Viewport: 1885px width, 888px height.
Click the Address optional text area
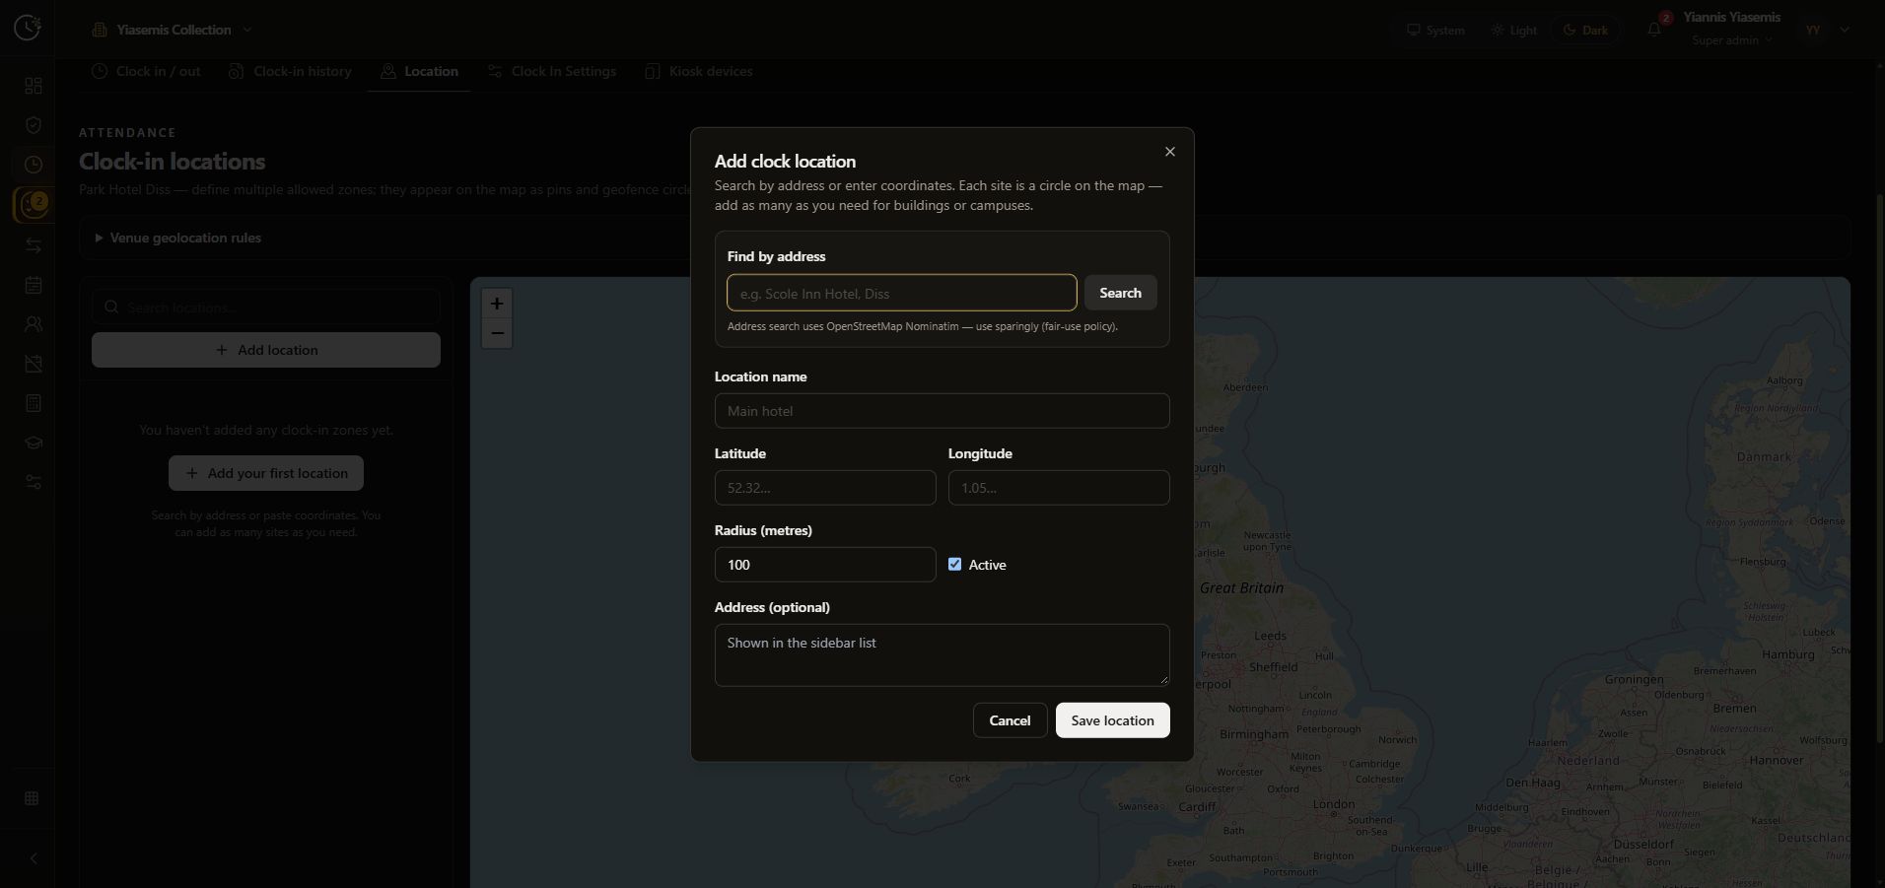pos(942,654)
